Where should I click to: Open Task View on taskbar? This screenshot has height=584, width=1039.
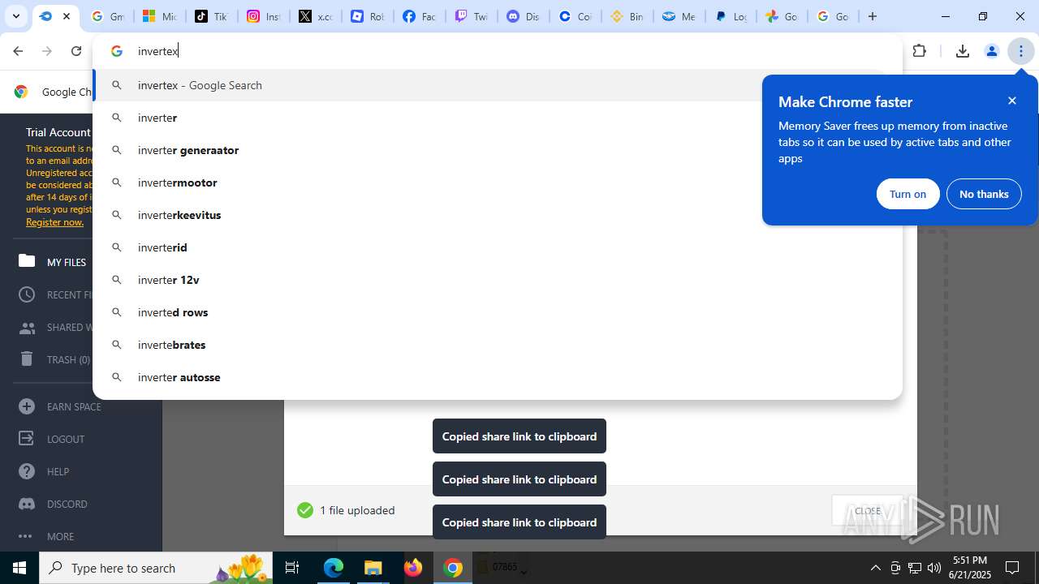(293, 568)
